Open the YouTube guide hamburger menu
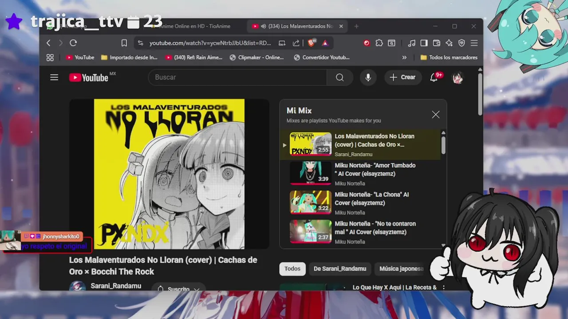The height and width of the screenshot is (319, 568). (54, 78)
